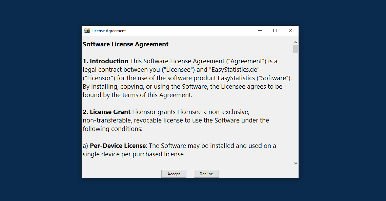Viewport: 386px width, 201px height.
Task: Click the vertical scrollbar thumb
Action: pyautogui.click(x=296, y=49)
